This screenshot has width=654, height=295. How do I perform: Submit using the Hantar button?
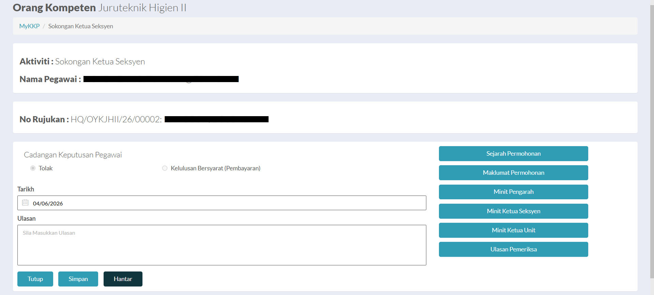click(123, 279)
